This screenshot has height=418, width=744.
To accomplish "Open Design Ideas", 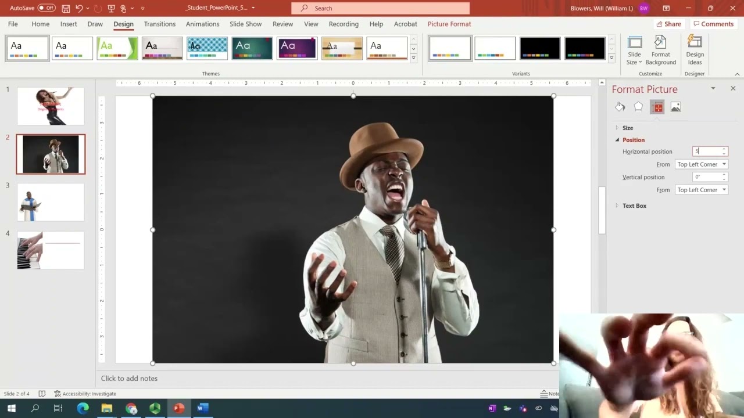I will (695, 51).
